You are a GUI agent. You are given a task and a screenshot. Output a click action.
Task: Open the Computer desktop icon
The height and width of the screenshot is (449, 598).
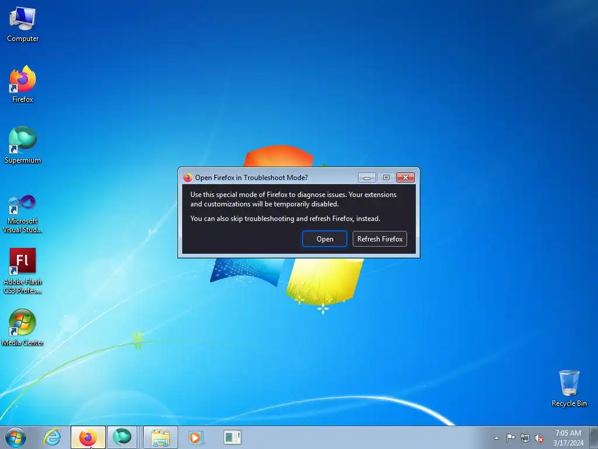point(23,25)
